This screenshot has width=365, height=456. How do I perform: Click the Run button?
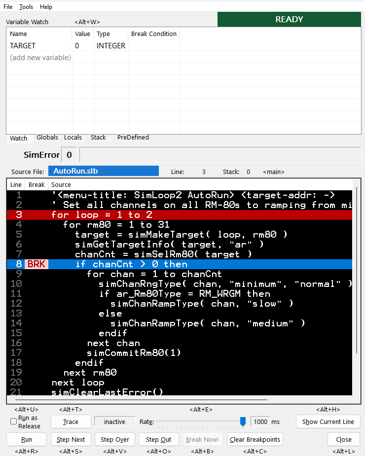tap(27, 439)
